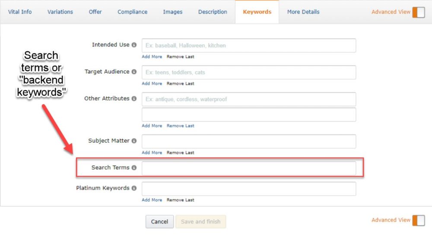Focus the Platinum Keywords input field

click(249, 189)
